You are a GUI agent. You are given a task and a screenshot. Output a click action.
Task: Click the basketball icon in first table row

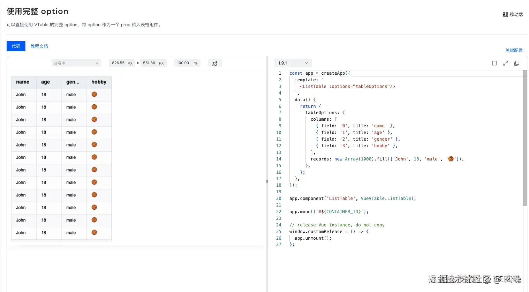click(94, 94)
